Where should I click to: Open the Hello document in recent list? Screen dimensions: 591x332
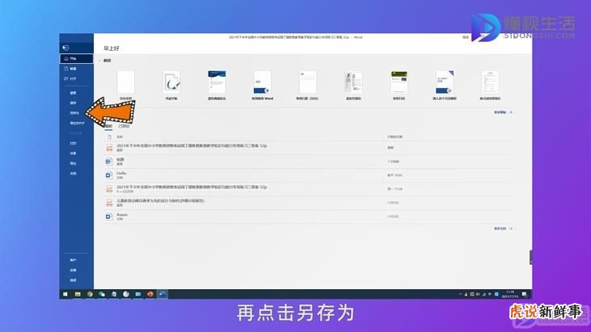[x=307, y=175]
